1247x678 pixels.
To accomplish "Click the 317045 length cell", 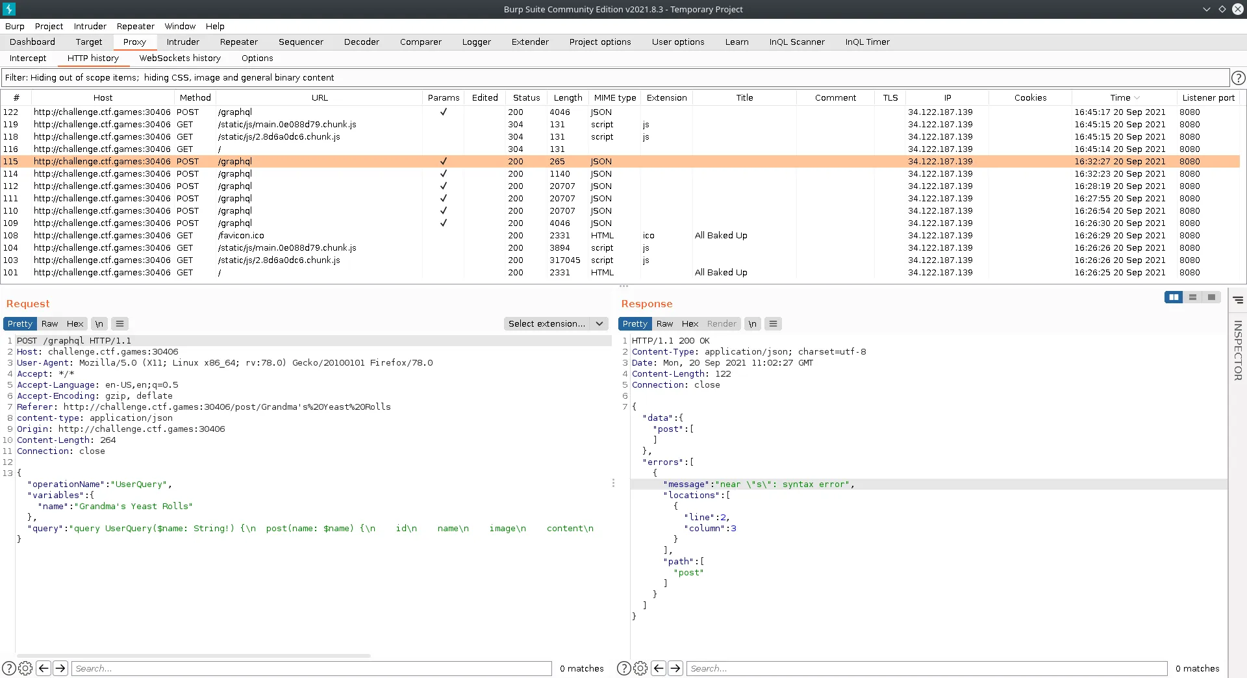I will point(565,260).
